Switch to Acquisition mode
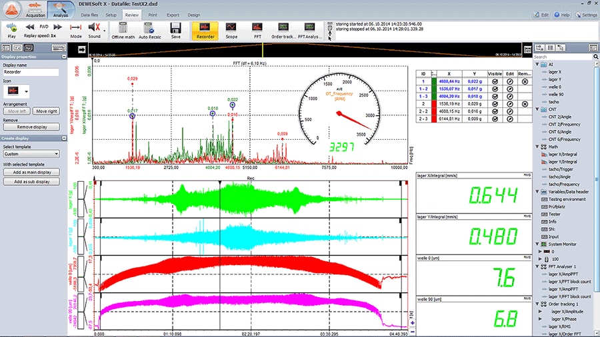600x337 pixels. pos(35,9)
